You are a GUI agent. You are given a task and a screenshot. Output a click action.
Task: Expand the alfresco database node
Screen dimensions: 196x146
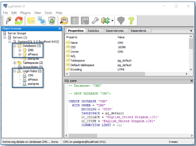tap(20, 54)
